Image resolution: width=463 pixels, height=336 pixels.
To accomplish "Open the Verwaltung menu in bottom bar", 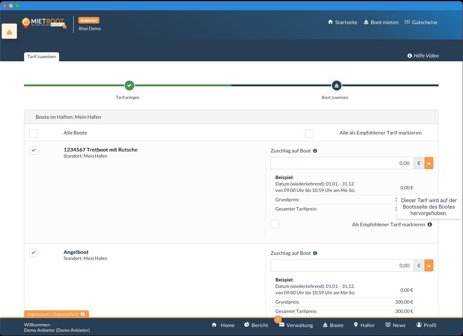I will click(296, 325).
